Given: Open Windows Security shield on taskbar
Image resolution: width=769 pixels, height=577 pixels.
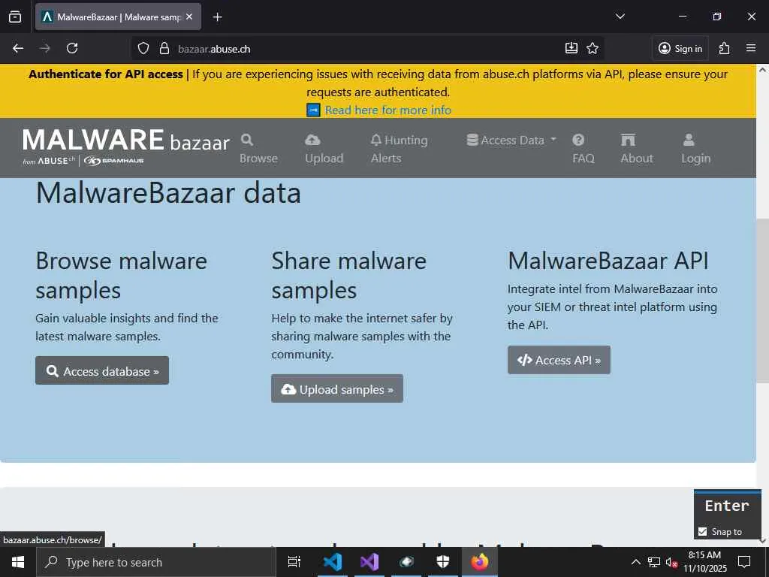Looking at the screenshot, I should 443,562.
